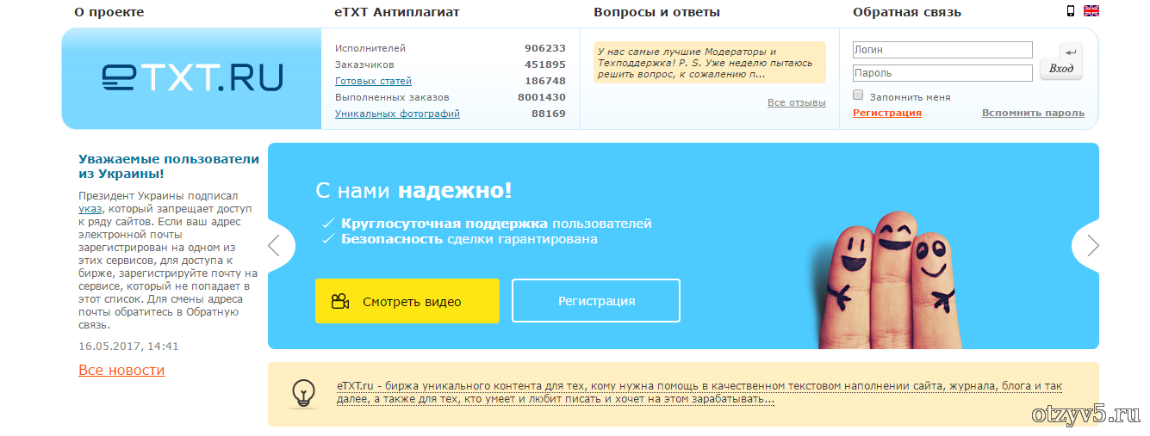Open the 'Вспомнить пароль' link

[x=1033, y=114]
